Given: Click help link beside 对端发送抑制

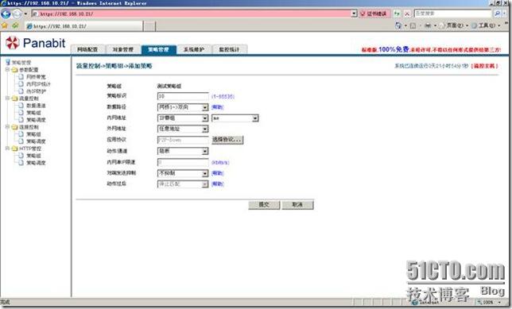Looking at the screenshot, I should pyautogui.click(x=218, y=173).
